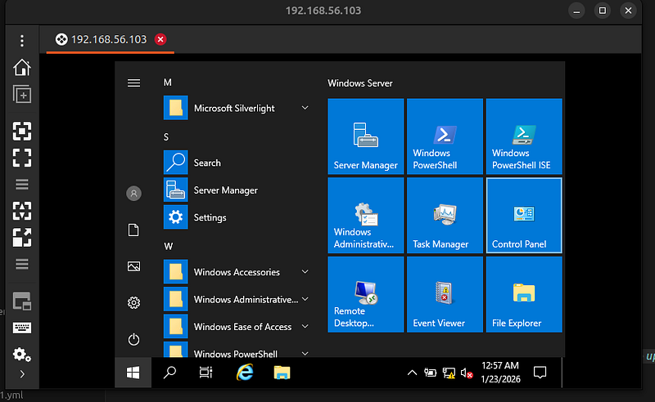Open the File Explorer tile

(x=524, y=294)
